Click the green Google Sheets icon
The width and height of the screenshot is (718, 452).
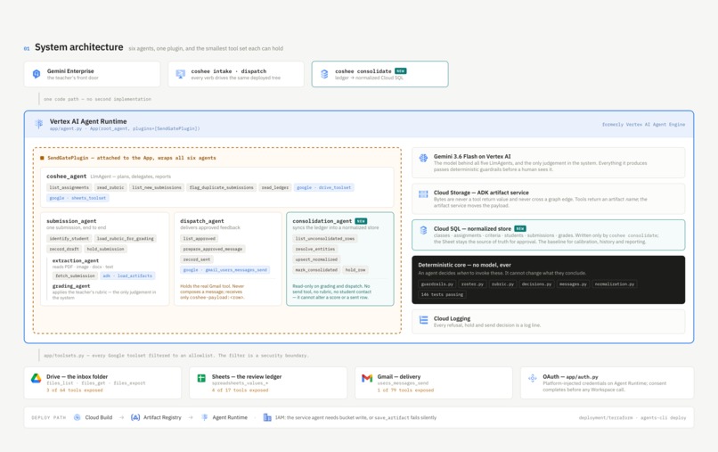click(x=201, y=378)
